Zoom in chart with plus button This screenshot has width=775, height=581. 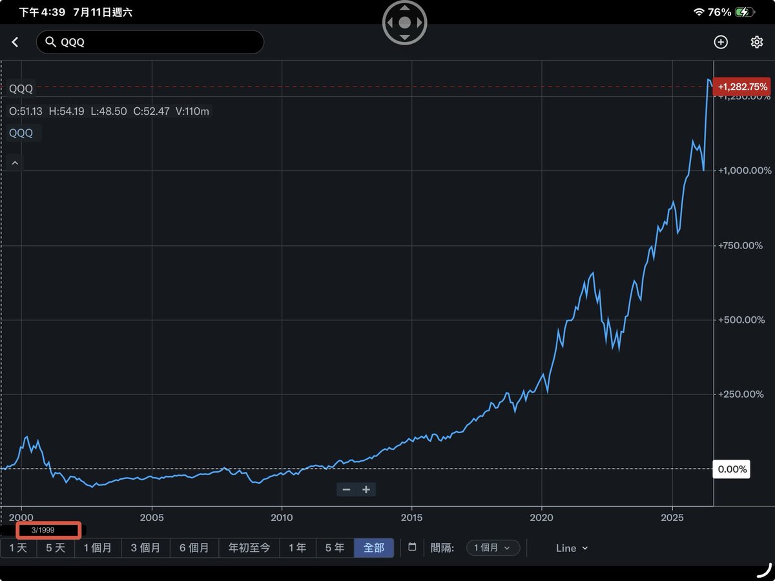coord(366,489)
